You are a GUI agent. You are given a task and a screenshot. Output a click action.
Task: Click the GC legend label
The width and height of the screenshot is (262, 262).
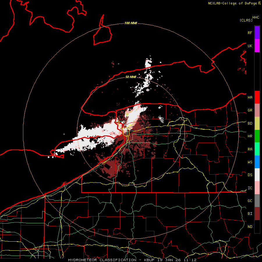pos(250,201)
